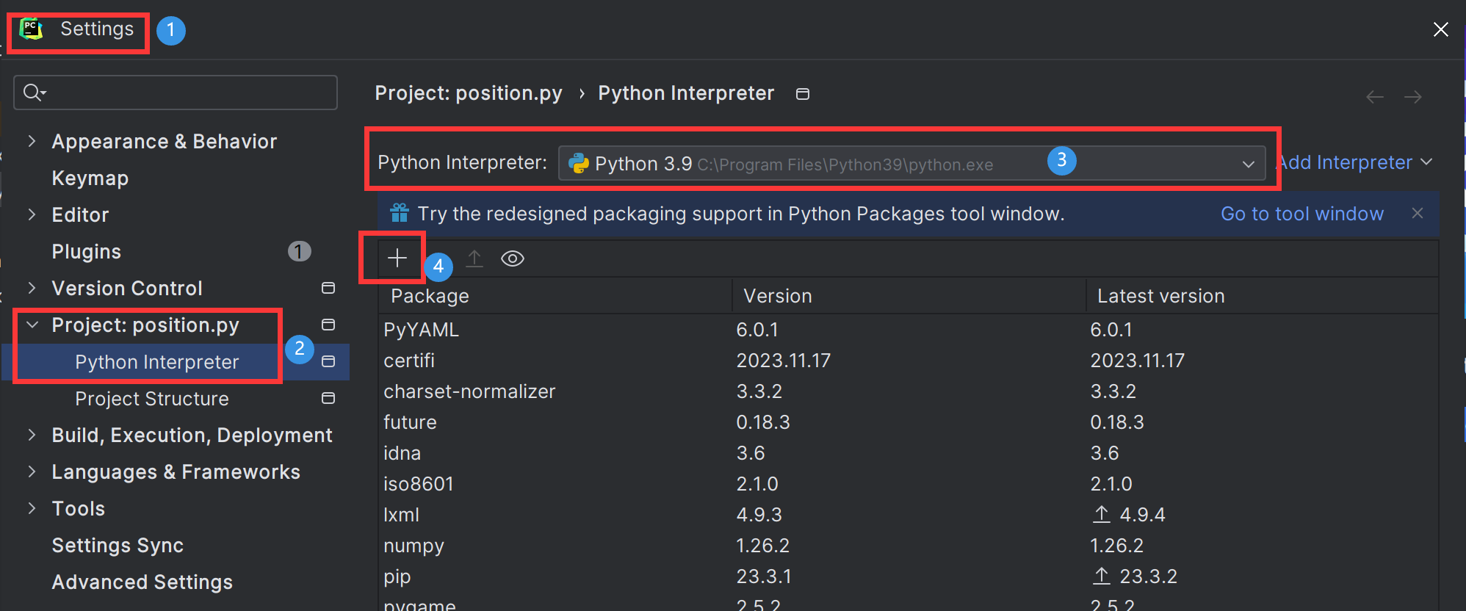Dismiss the Python Packages banner with the X

click(1418, 213)
